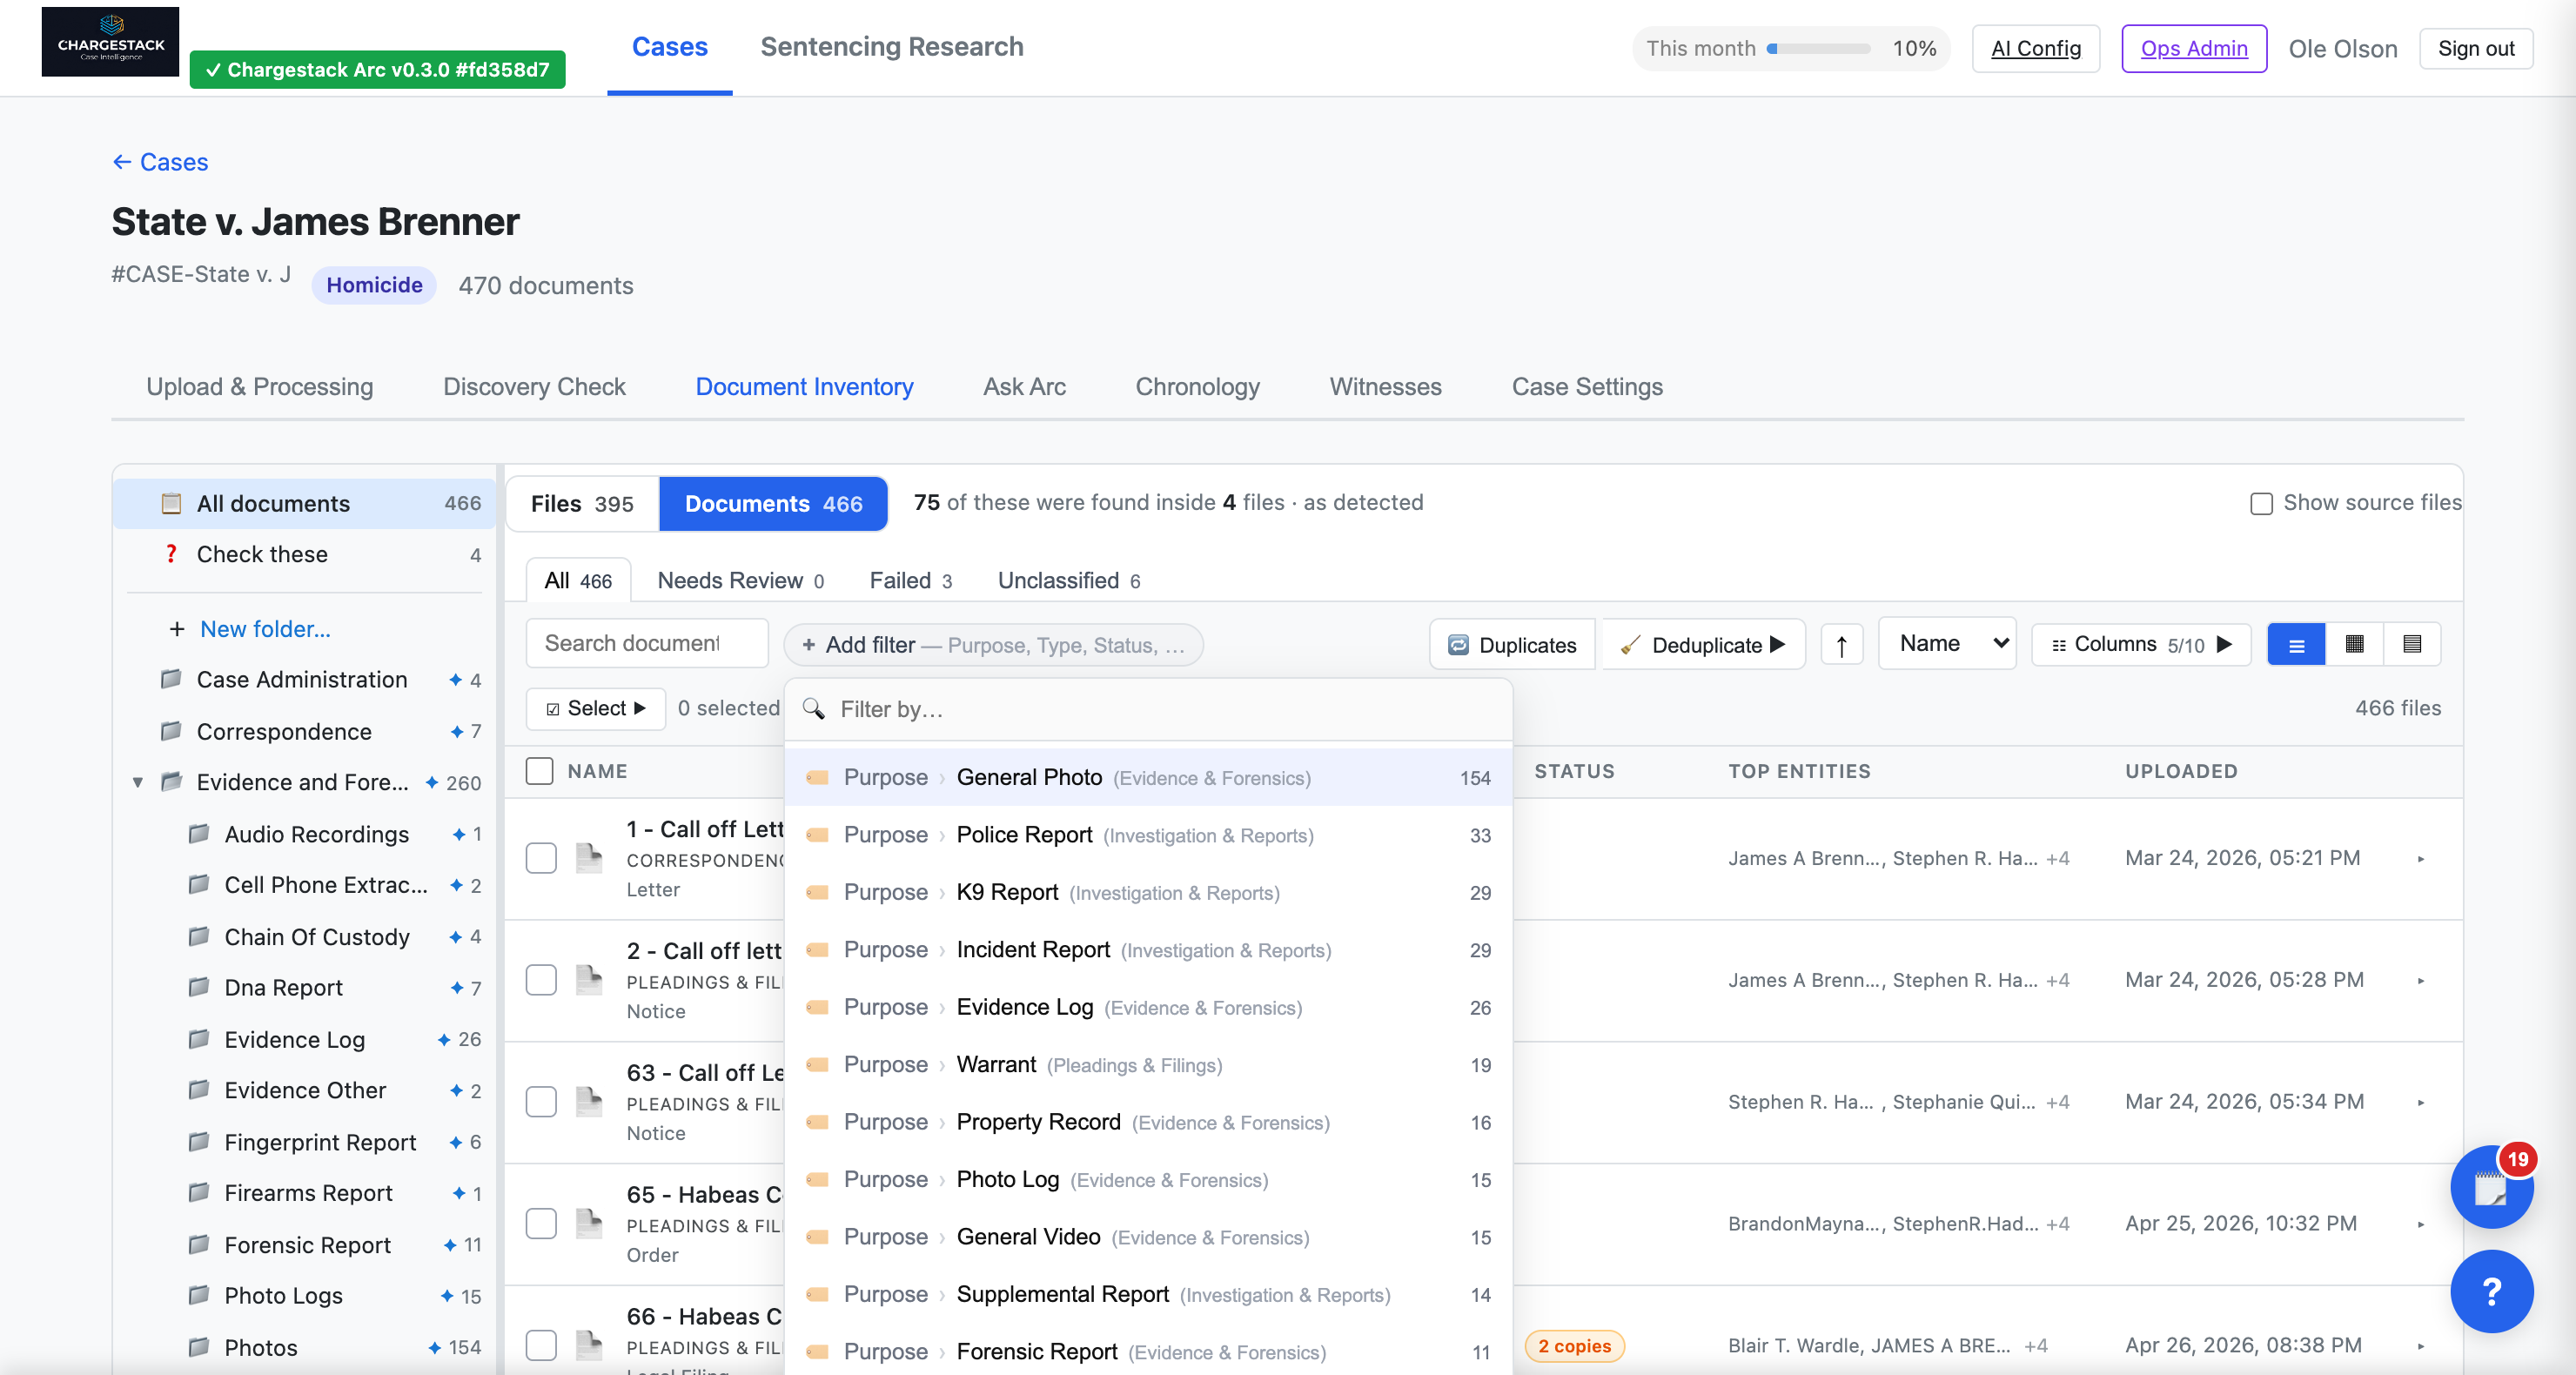Click the This month usage progress bar
Viewport: 2576px width, 1375px height.
tap(1818, 48)
